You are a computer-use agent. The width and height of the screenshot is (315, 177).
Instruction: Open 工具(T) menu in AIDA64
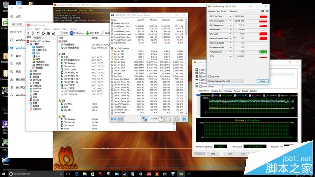(65, 29)
